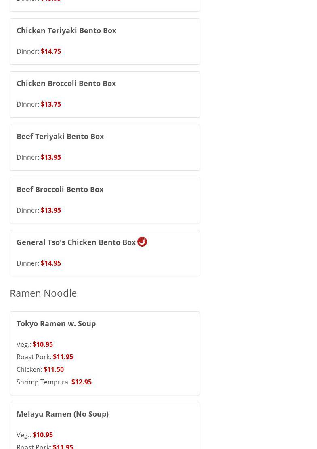Open the Chicken Broccoli Bento Box item

[x=66, y=83]
